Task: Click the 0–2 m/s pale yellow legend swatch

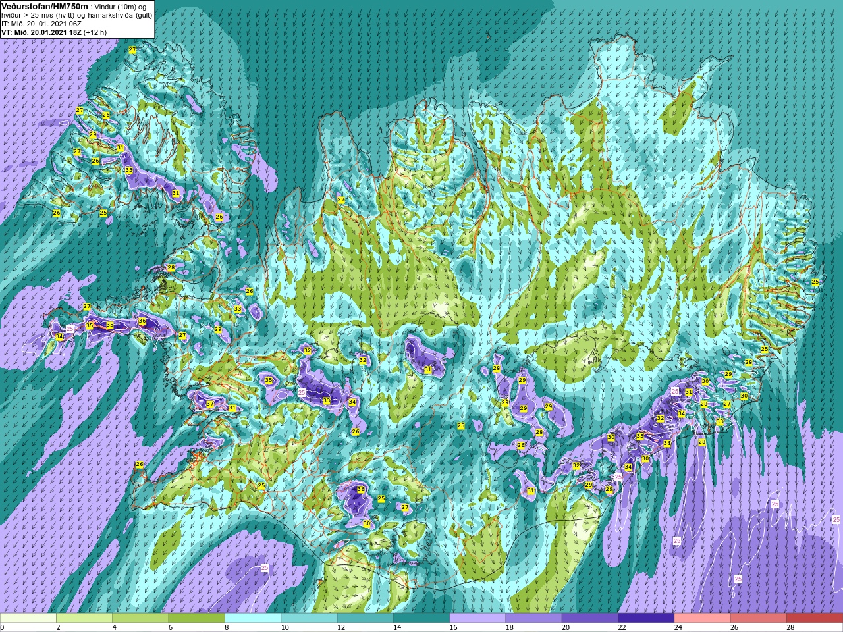Action: [x=28, y=618]
